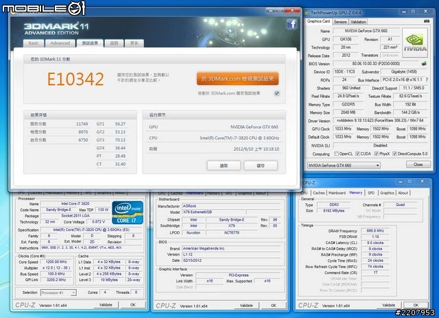Select the Memory tab in CPU-Z memory window
This screenshot has height=318, width=439.
click(x=355, y=193)
